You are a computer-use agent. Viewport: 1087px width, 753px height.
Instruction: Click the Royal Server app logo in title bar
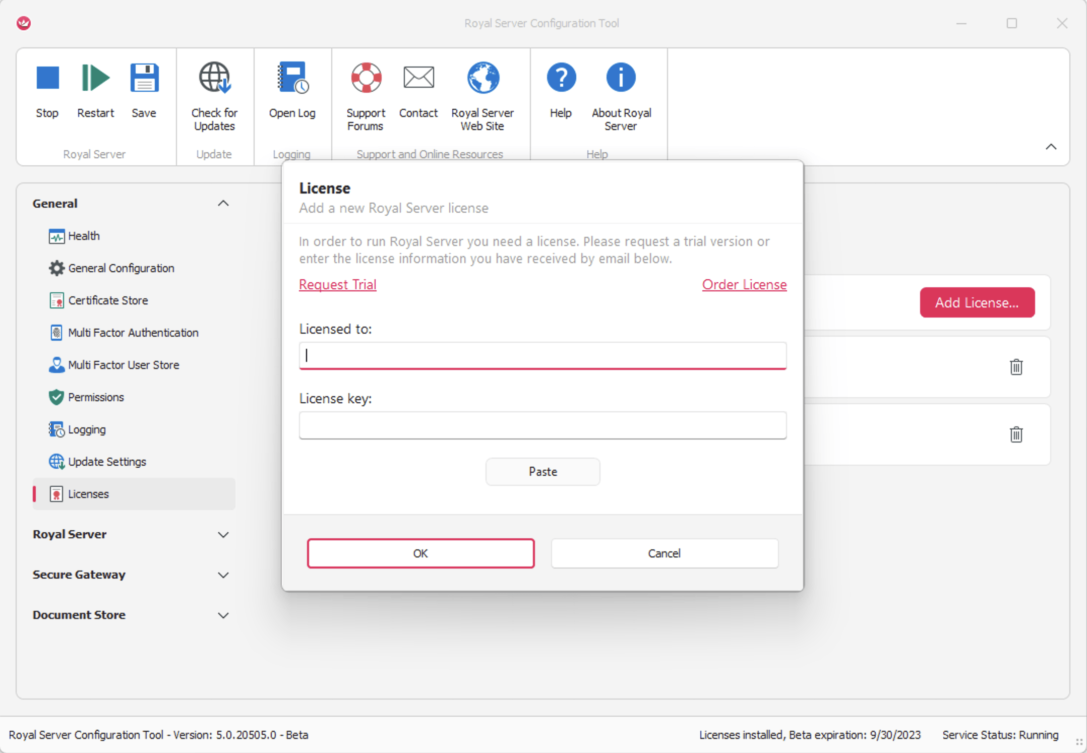point(24,23)
